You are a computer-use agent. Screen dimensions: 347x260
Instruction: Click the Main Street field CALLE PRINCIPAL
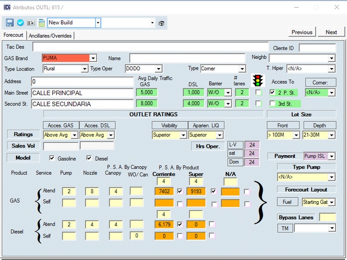(x=82, y=93)
